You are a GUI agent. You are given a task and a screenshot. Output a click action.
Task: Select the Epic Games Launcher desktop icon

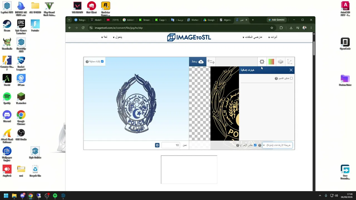21,27
